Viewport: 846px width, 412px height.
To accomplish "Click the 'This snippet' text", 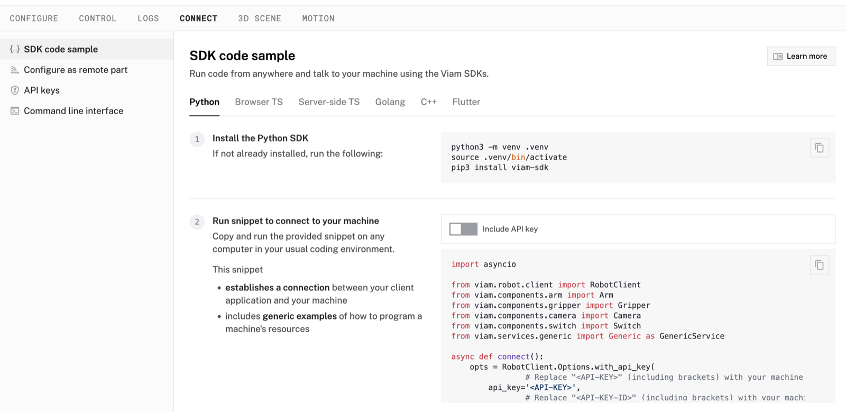I will pyautogui.click(x=237, y=270).
